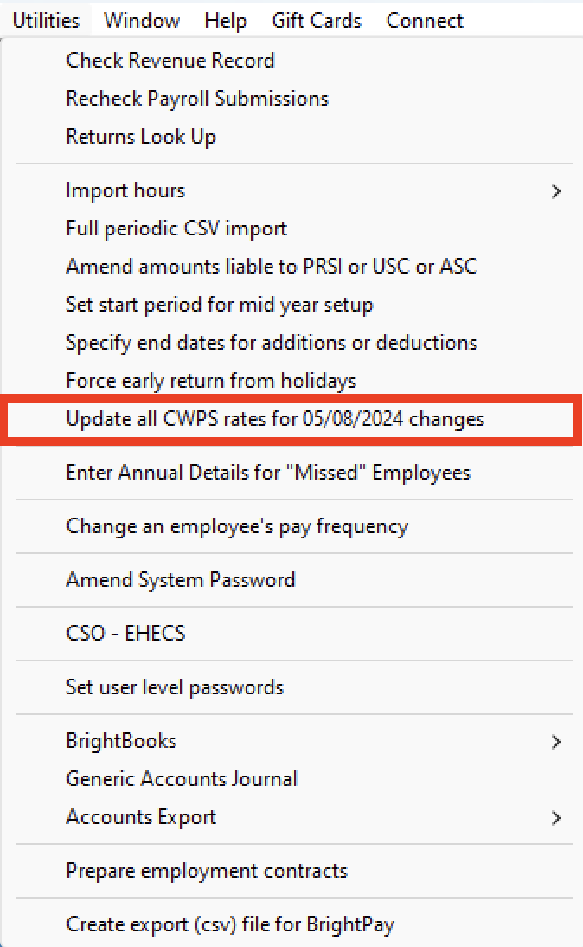The image size is (583, 947).
Task: Expand the Import hours submenu
Action: tap(125, 190)
